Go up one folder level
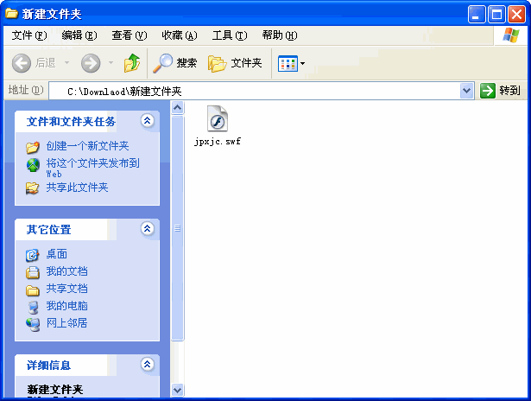Viewport: 531px width, 401px height. (132, 63)
